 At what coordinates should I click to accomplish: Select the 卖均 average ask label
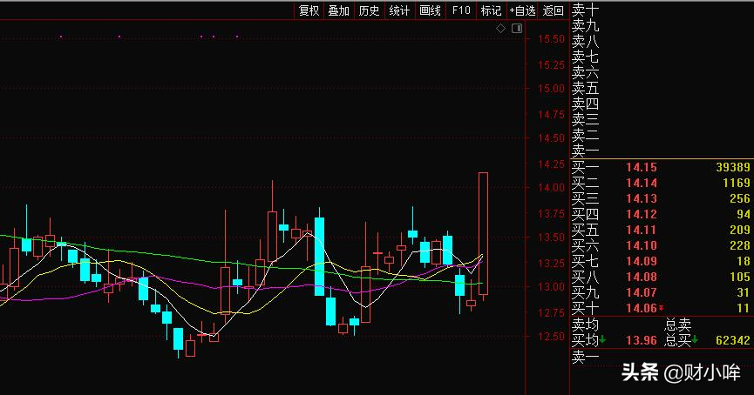pos(585,325)
